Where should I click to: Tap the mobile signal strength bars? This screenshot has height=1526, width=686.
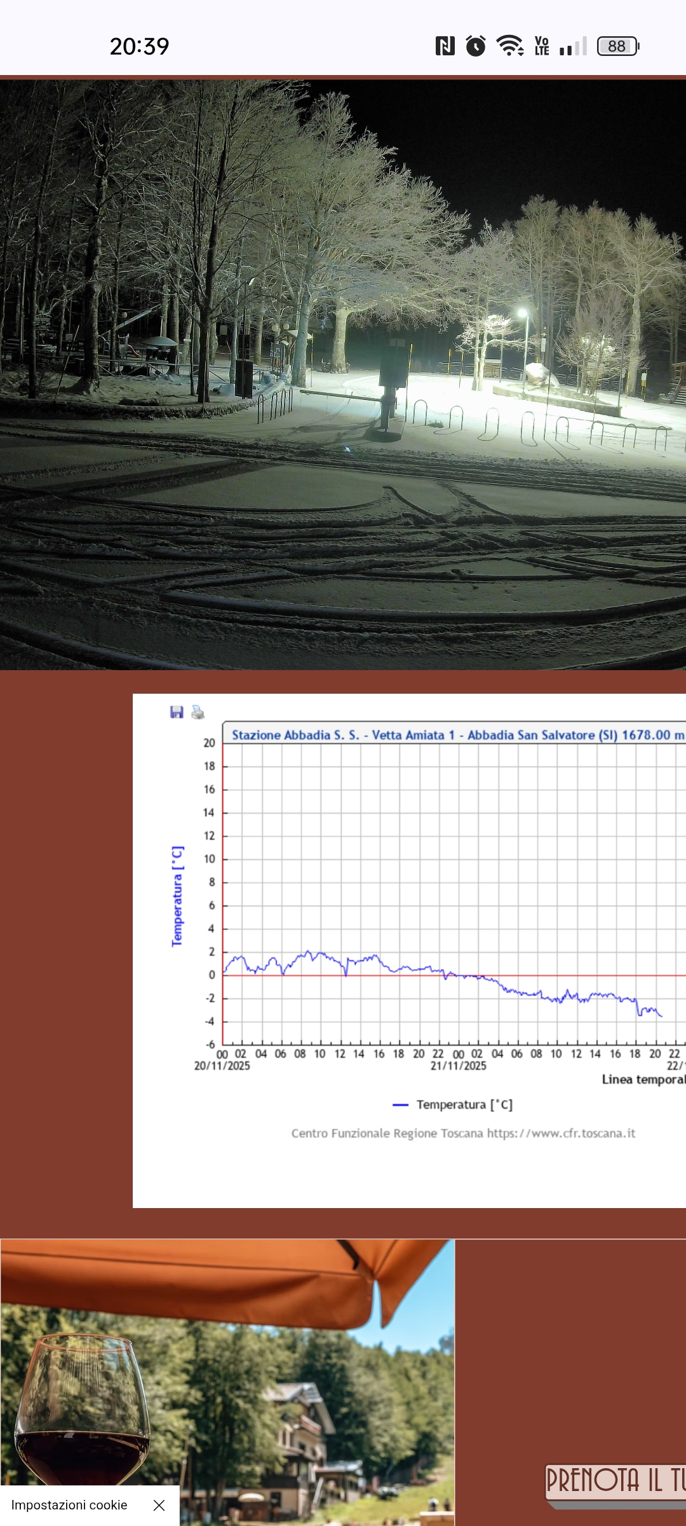573,46
